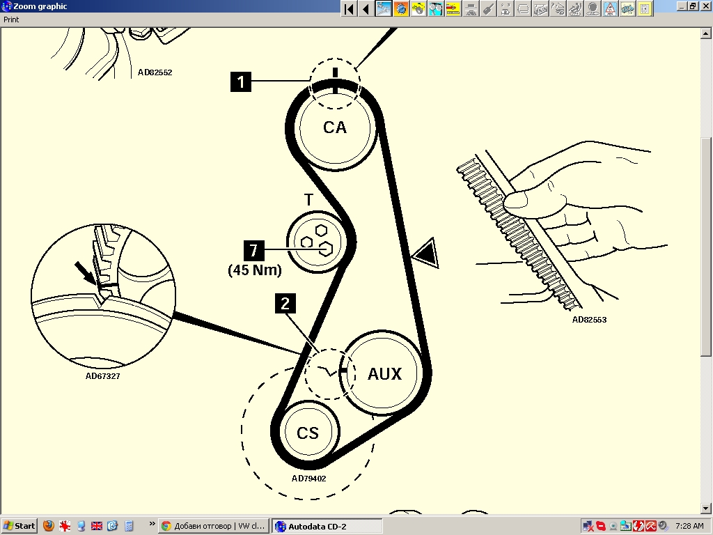Open volume control from system tray
The height and width of the screenshot is (535, 713).
[662, 526]
